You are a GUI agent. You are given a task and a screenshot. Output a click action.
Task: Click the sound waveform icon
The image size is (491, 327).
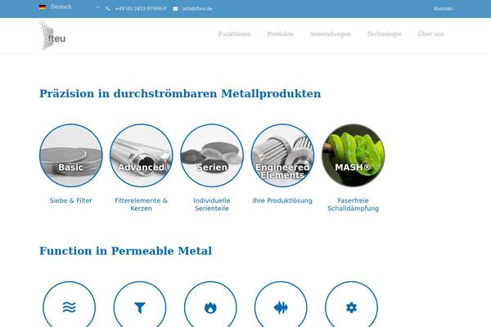[x=281, y=307]
